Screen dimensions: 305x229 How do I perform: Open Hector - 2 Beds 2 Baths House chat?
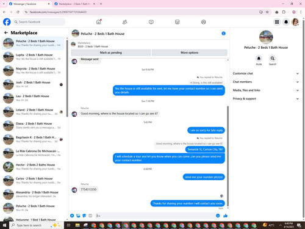(x=33, y=167)
